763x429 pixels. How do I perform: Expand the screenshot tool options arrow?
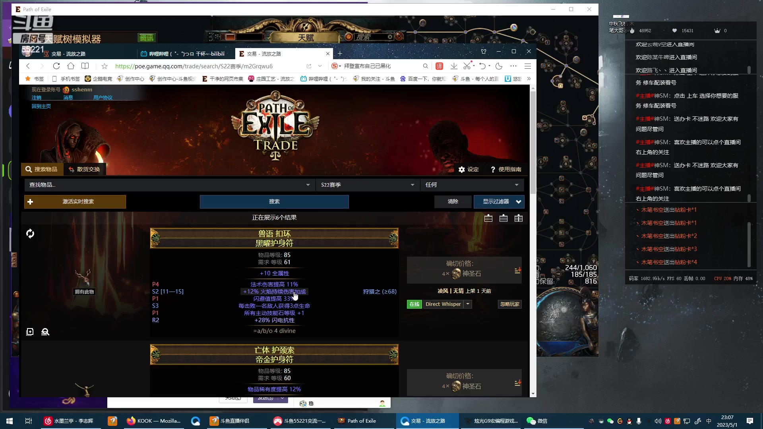[x=474, y=66]
